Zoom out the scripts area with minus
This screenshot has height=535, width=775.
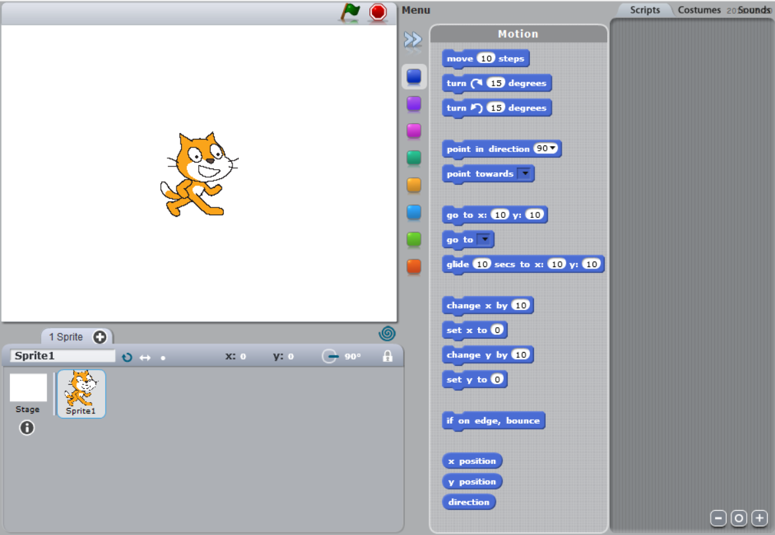click(x=718, y=518)
